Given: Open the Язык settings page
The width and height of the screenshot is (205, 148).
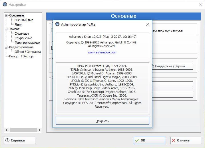Looking at the screenshot, I should tap(19, 24).
